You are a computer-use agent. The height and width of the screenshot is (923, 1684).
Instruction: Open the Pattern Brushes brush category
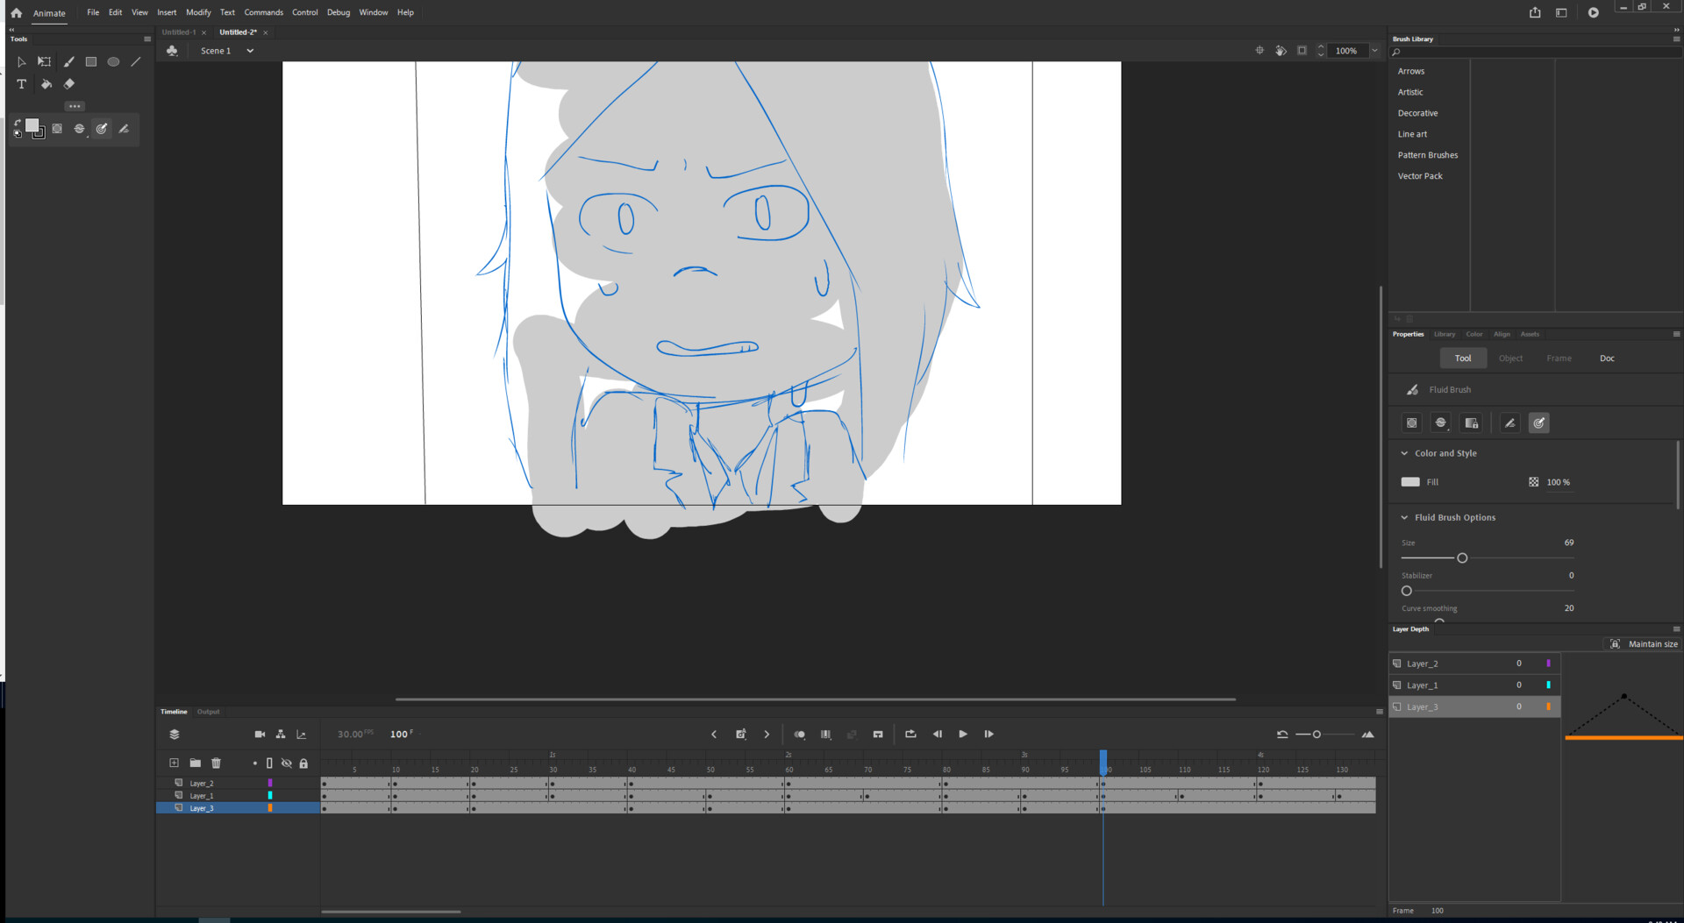tap(1428, 154)
